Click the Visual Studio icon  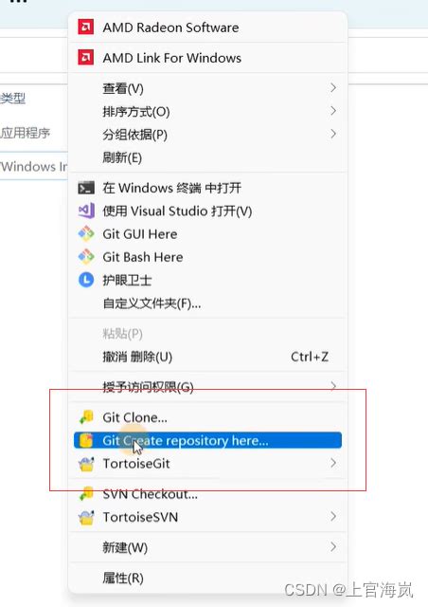point(86,211)
